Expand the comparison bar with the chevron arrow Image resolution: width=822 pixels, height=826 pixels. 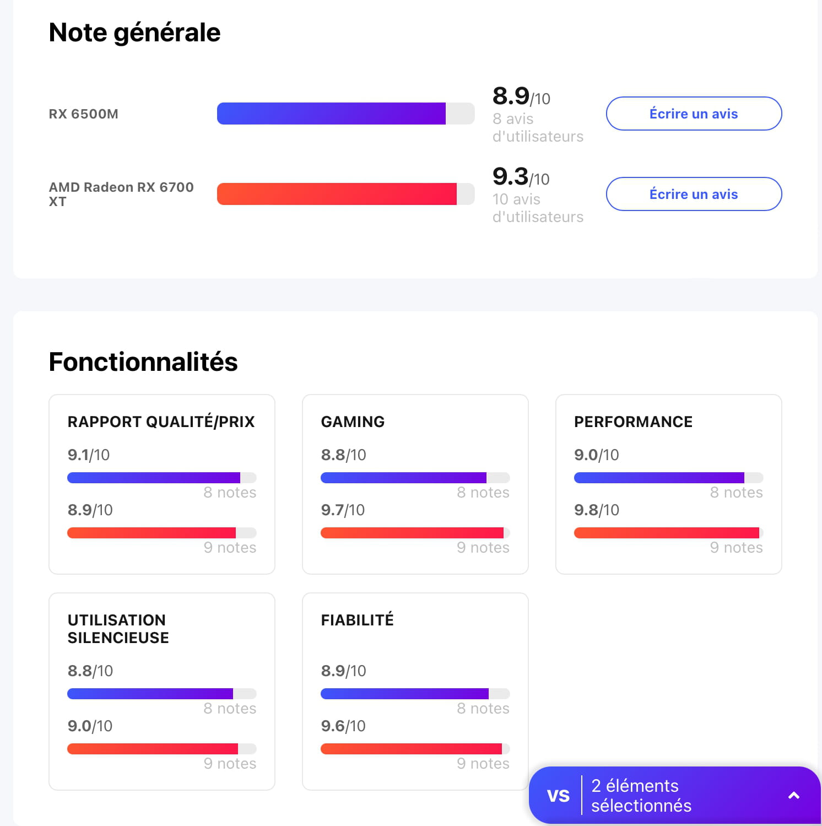pos(793,795)
